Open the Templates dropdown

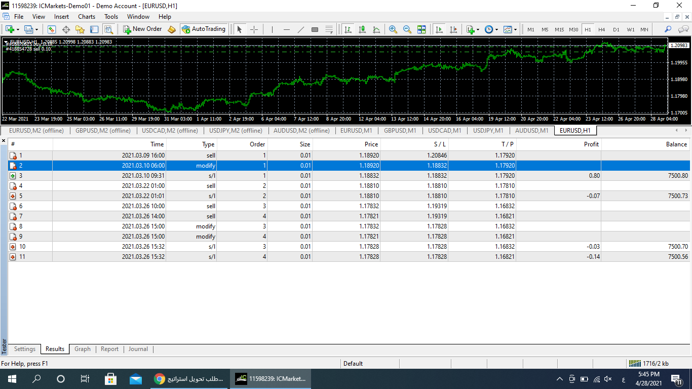tap(510, 29)
